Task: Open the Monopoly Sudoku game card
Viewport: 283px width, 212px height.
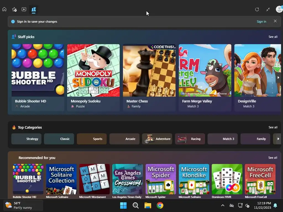Action: pos(93,78)
